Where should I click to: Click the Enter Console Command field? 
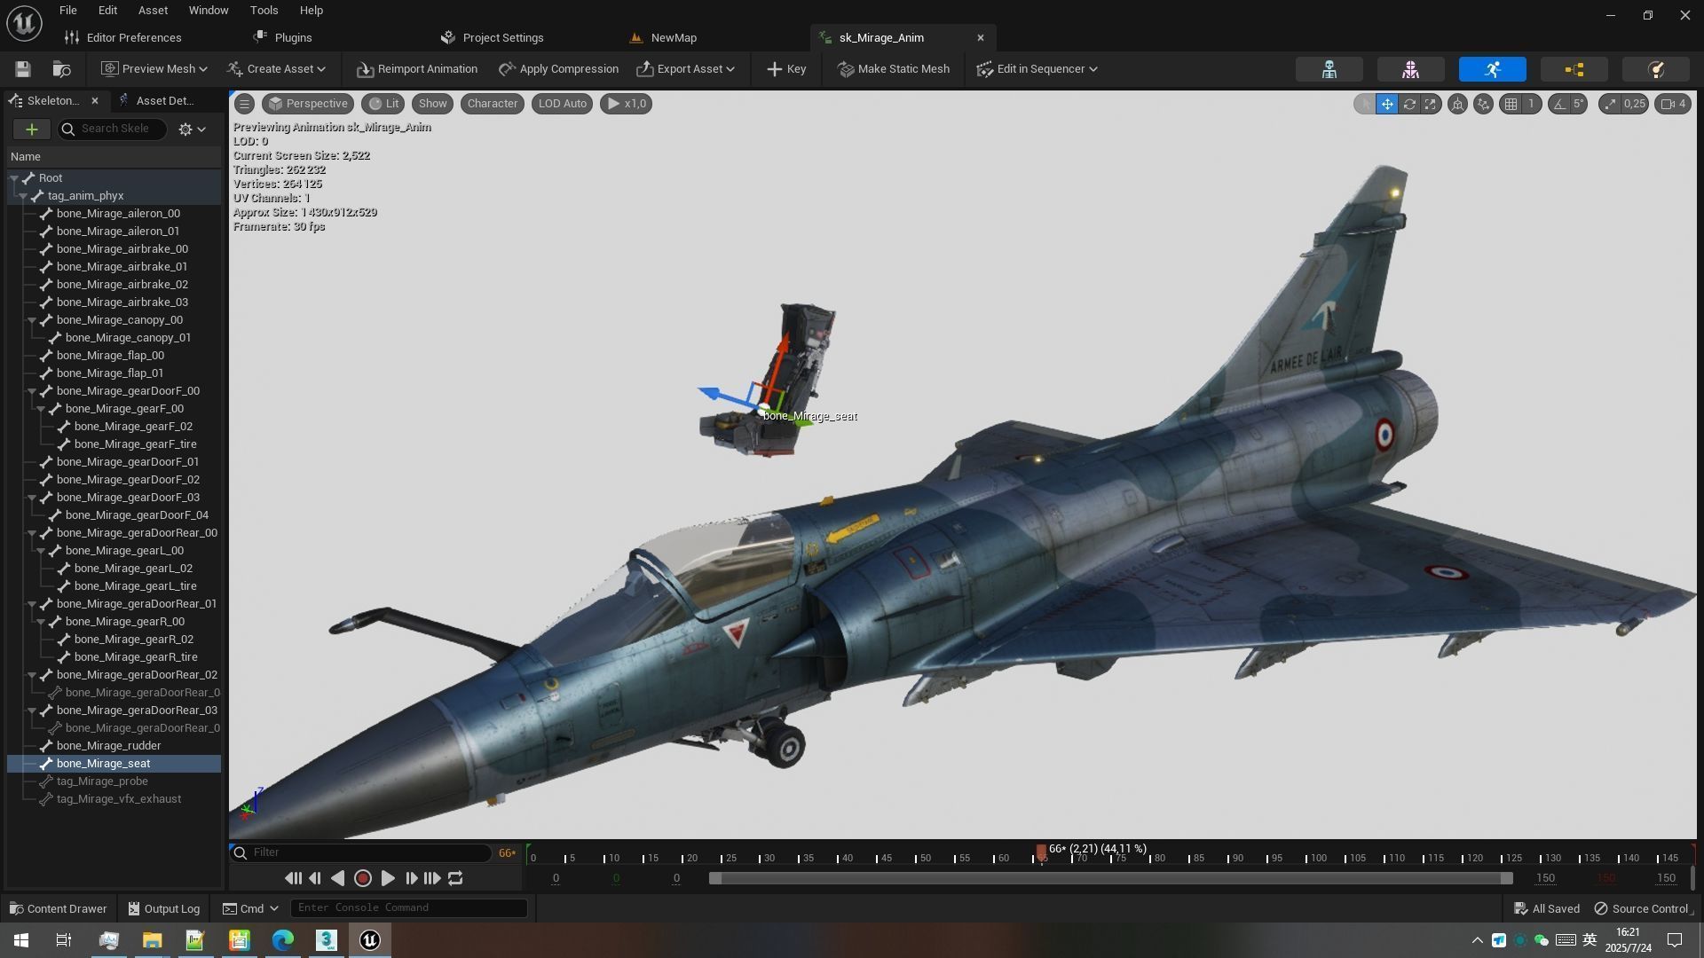409,908
